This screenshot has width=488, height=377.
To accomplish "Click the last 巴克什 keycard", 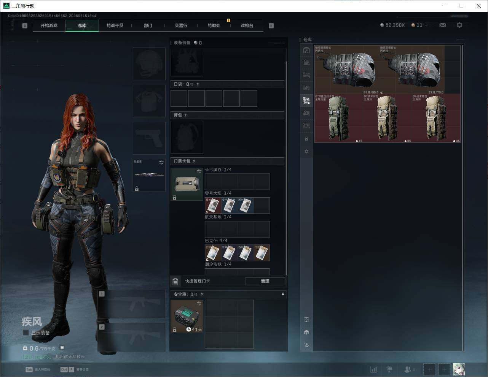I will 262,253.
